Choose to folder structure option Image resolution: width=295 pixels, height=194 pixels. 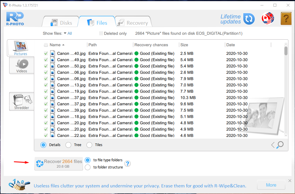[88, 167]
